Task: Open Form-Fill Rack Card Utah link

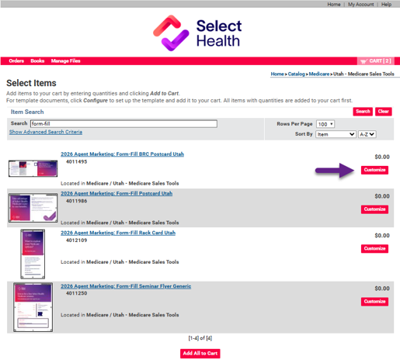Action: click(118, 233)
